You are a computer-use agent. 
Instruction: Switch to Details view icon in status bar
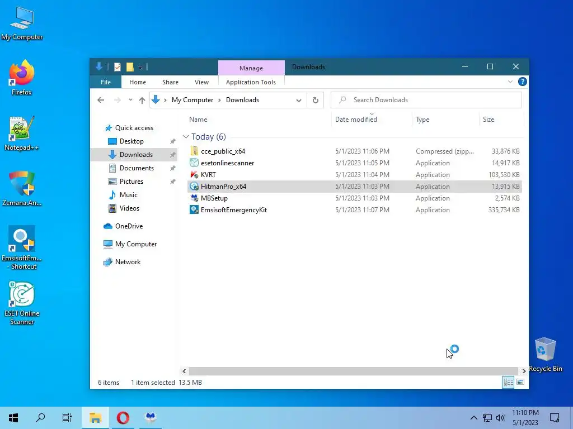coord(508,382)
